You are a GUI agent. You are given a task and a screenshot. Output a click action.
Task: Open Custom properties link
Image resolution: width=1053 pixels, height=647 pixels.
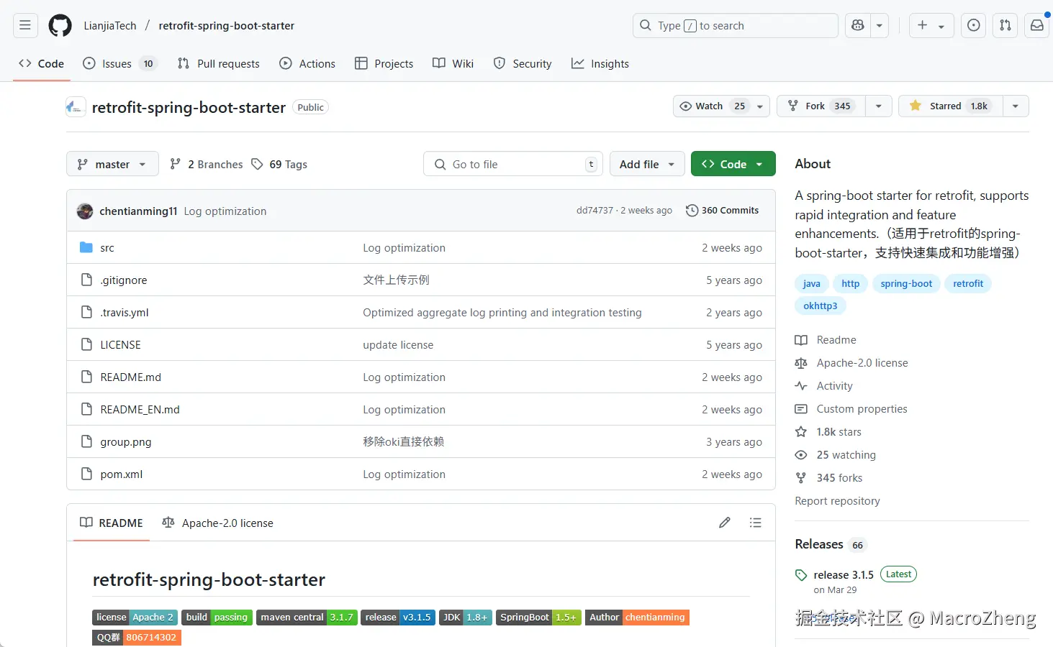click(852, 408)
